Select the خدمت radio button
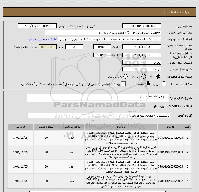Screen dimensions: 199x192 click(143, 77)
